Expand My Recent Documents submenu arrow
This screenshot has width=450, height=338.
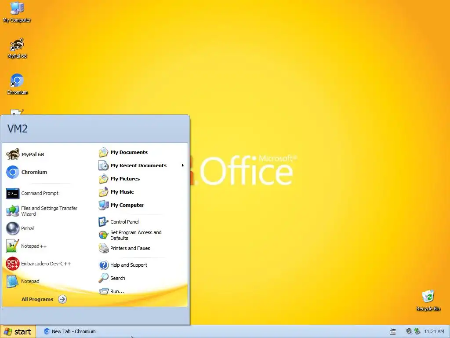(182, 165)
